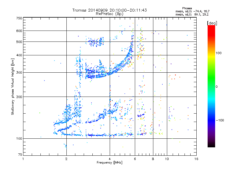Click the height-axis tick label "500"
The width and height of the screenshot is (231, 173).
tap(19, 42)
